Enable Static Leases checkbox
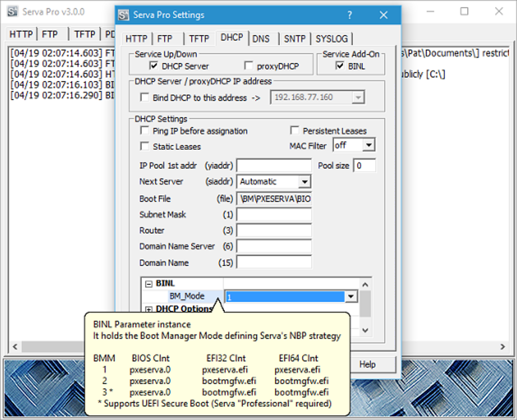 (144, 146)
